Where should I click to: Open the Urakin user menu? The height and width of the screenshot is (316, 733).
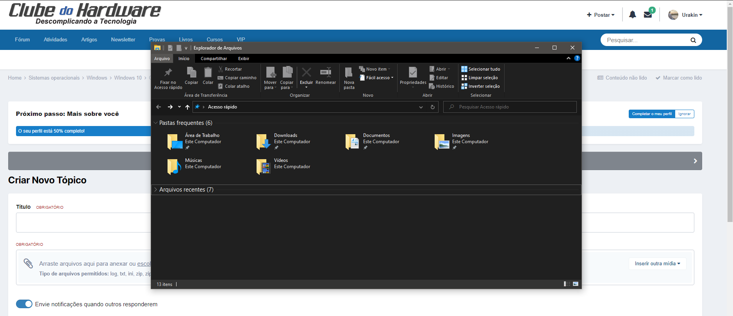[685, 15]
